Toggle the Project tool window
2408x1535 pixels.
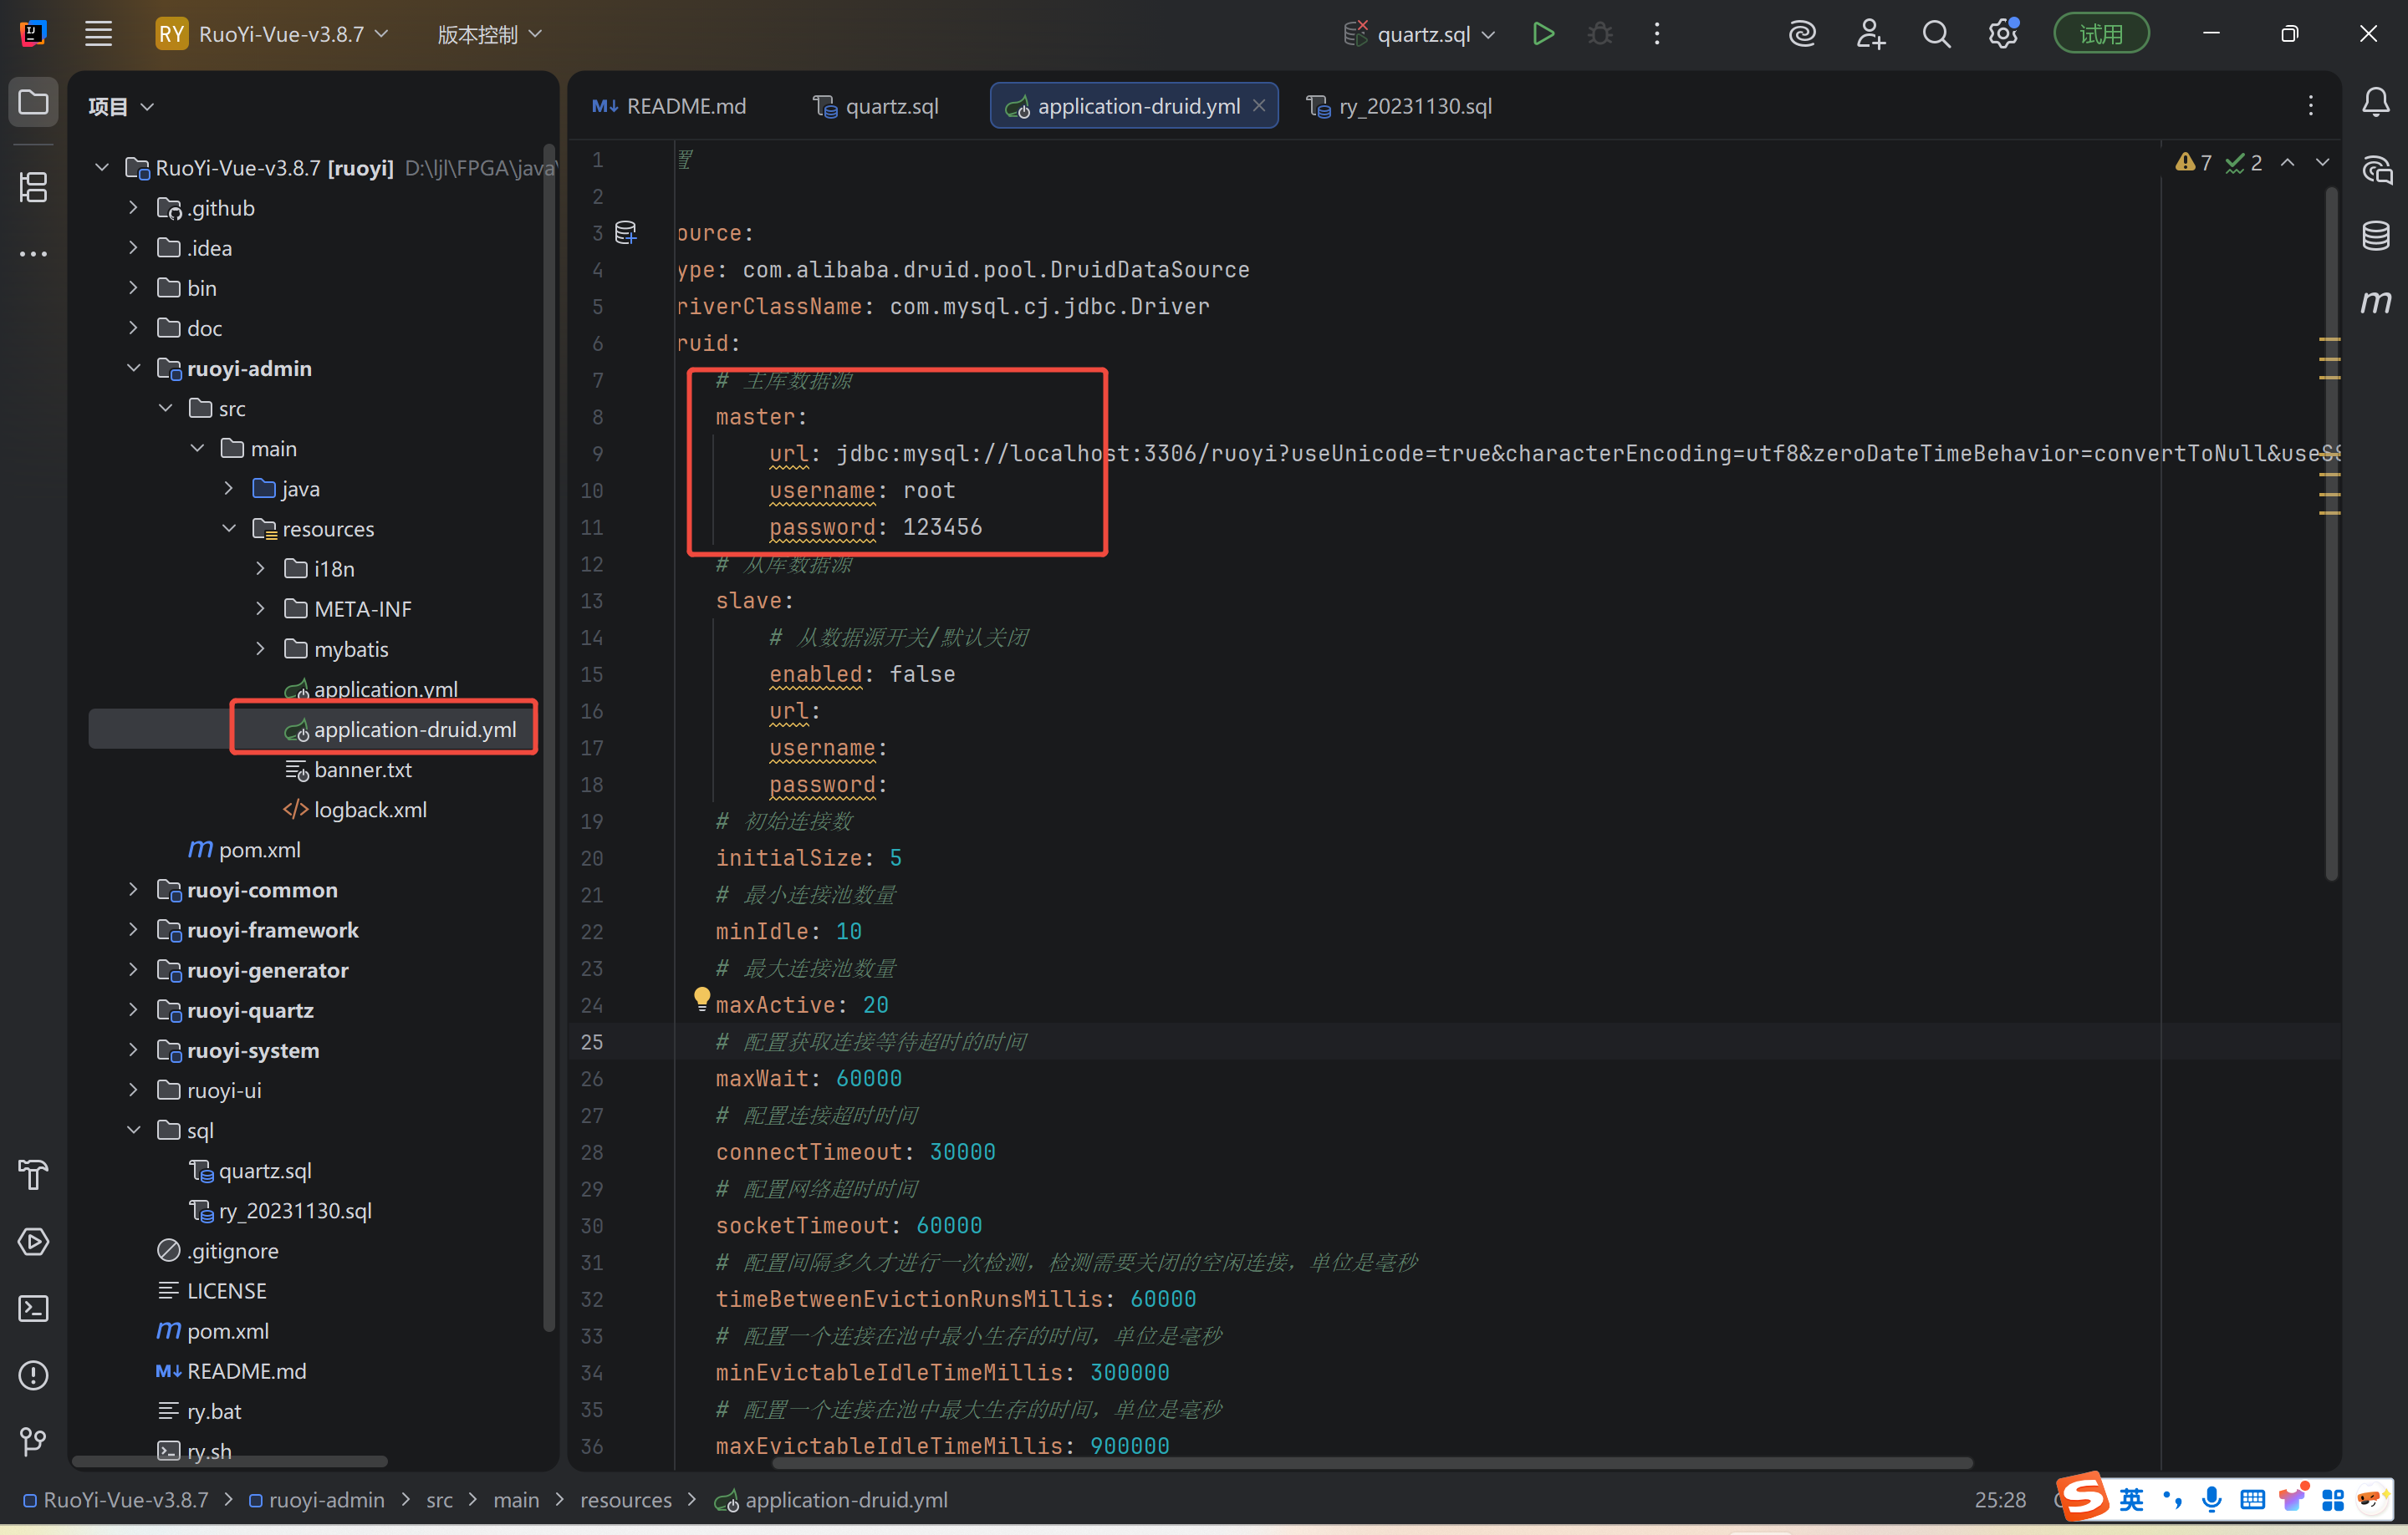click(33, 103)
